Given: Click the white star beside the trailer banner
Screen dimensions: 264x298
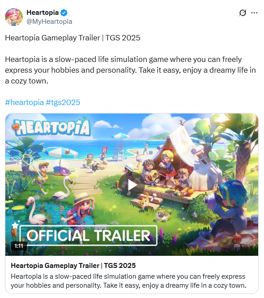Looking at the screenshot, I should pos(15,225).
